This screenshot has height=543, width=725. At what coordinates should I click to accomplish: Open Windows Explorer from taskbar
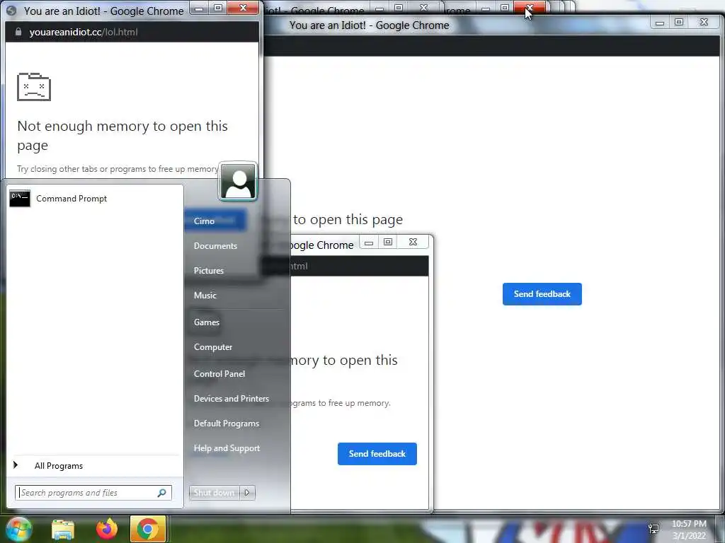(63, 529)
